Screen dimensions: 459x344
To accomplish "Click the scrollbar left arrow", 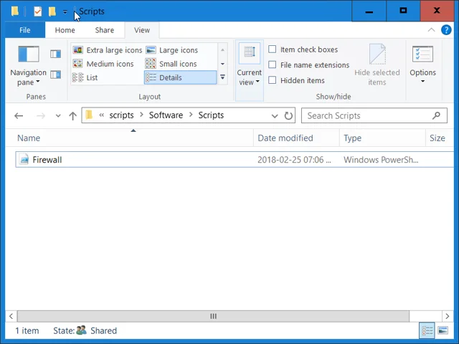I will [11, 316].
